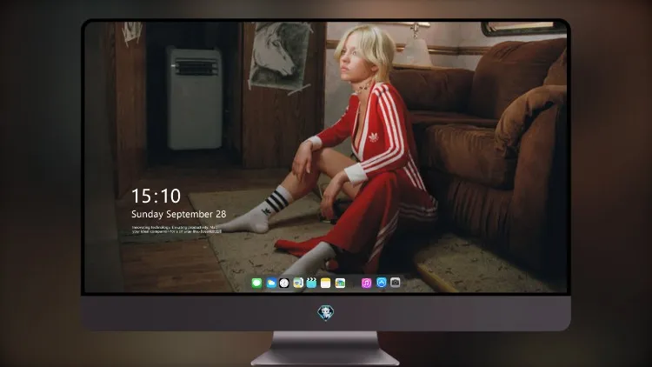
Task: Click the 15:10 clock widget
Action: [x=156, y=196]
